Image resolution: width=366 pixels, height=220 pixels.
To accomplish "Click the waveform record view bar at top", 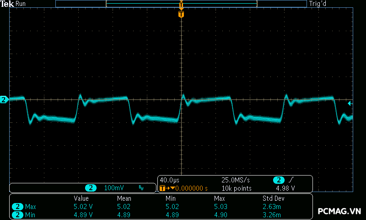I will [181, 4].
